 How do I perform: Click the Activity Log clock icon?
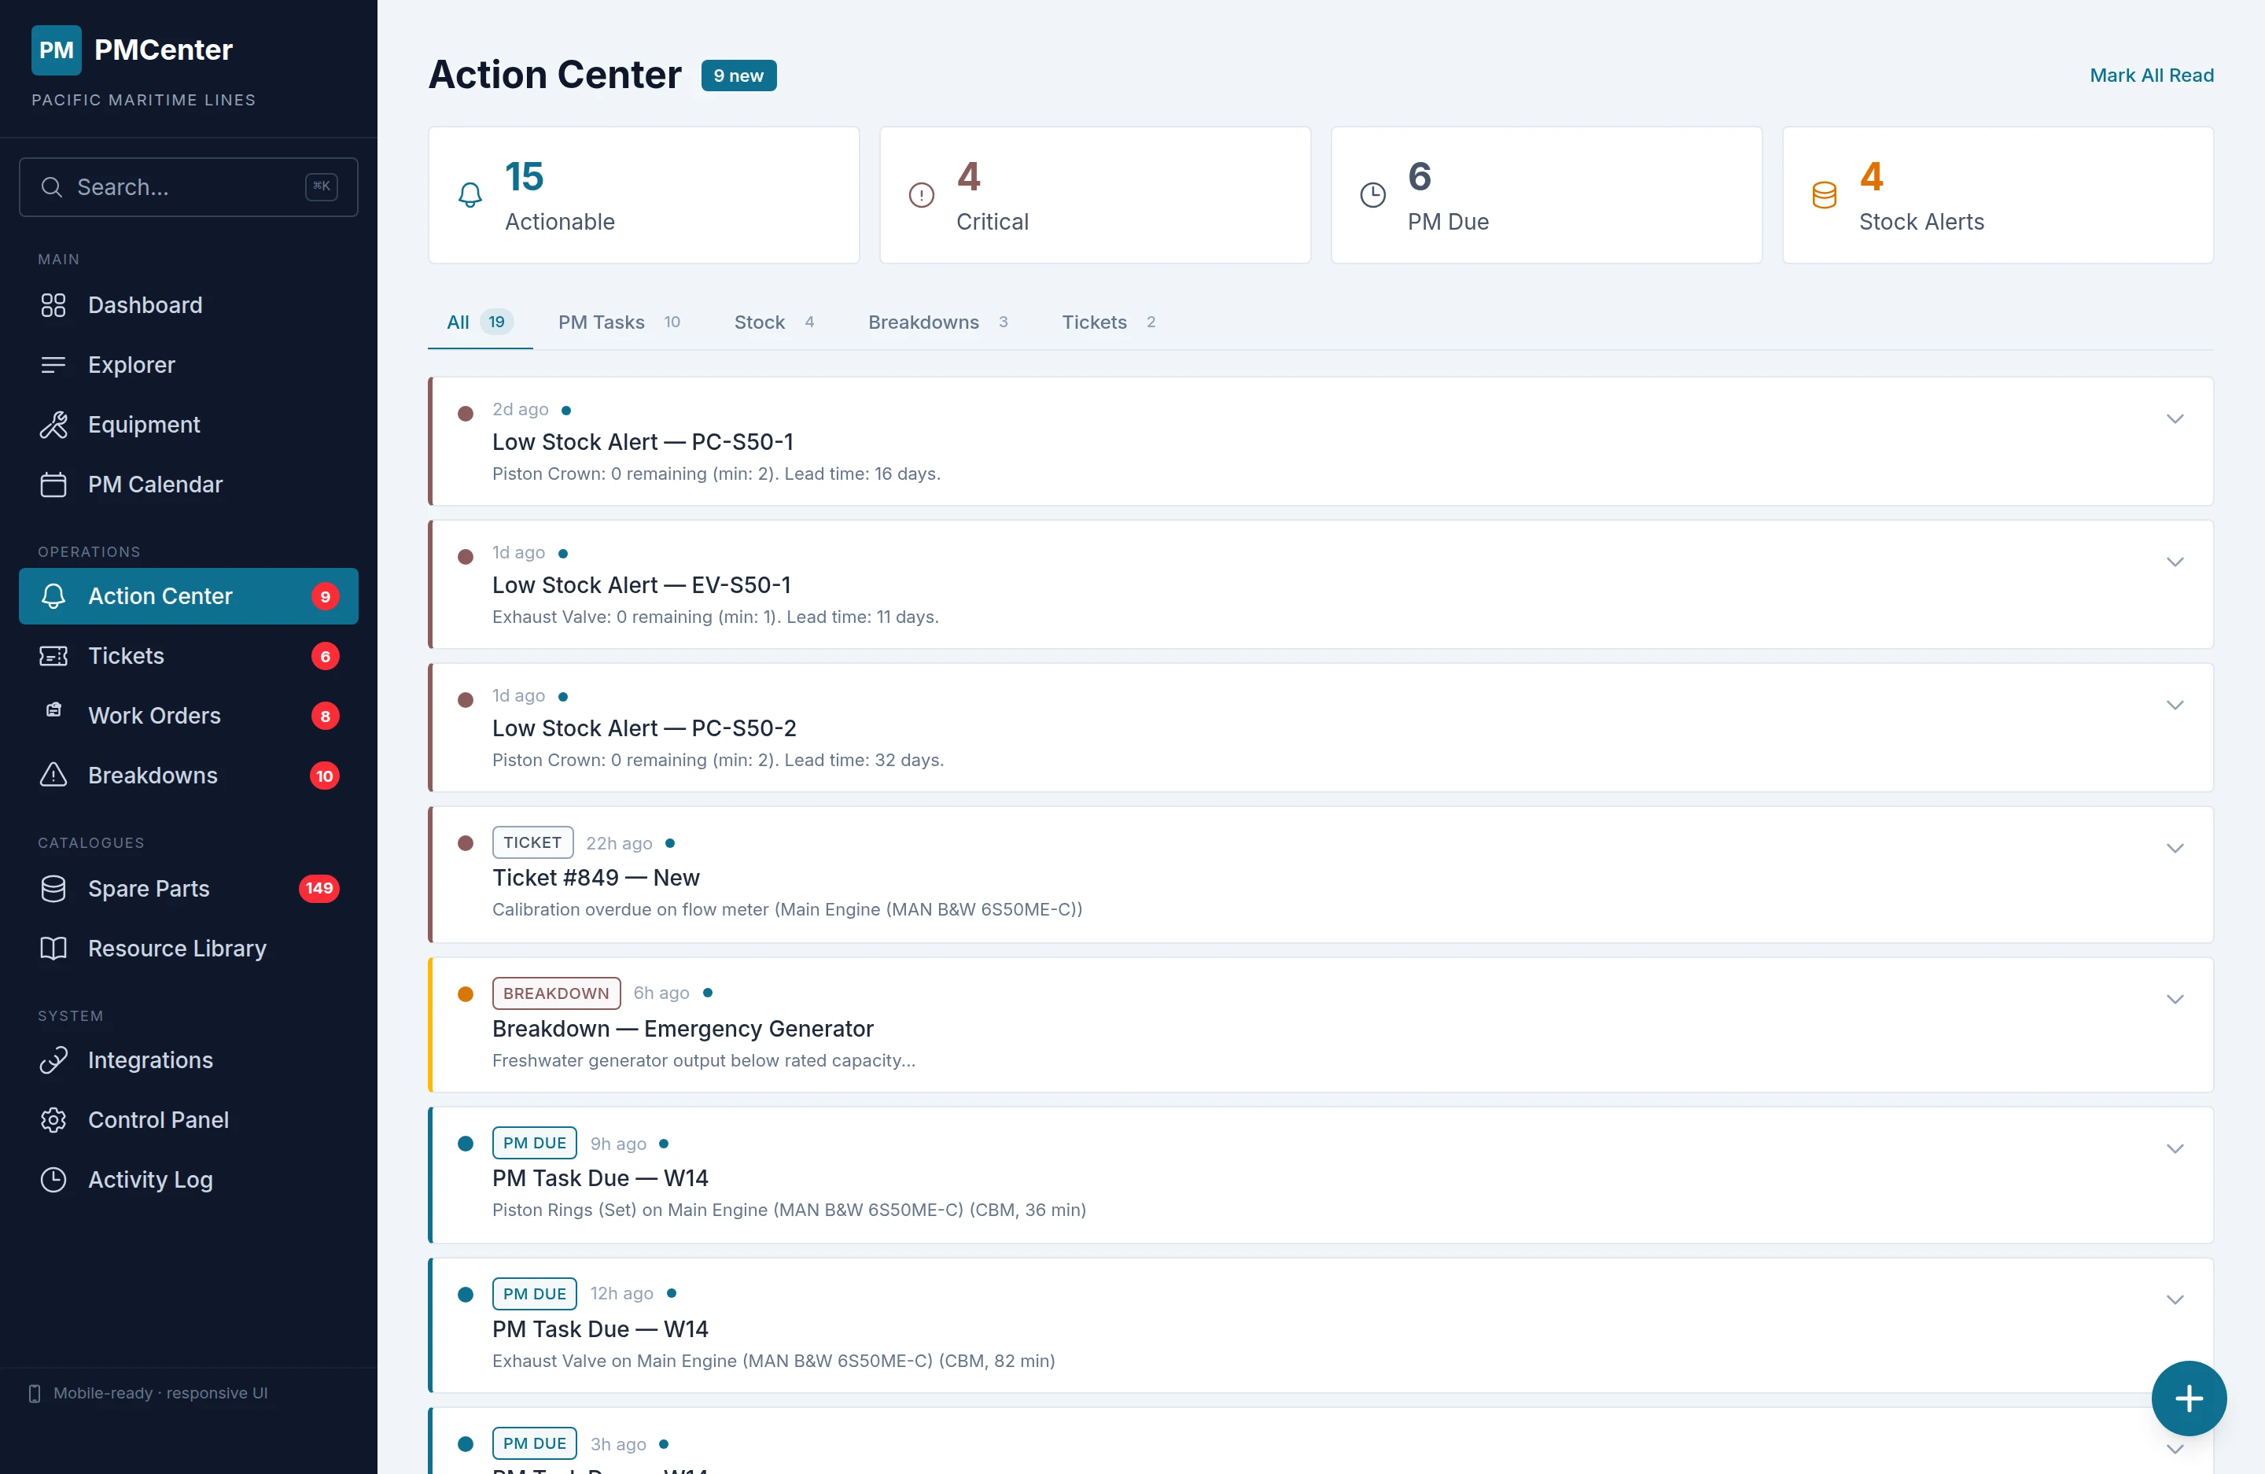[53, 1180]
